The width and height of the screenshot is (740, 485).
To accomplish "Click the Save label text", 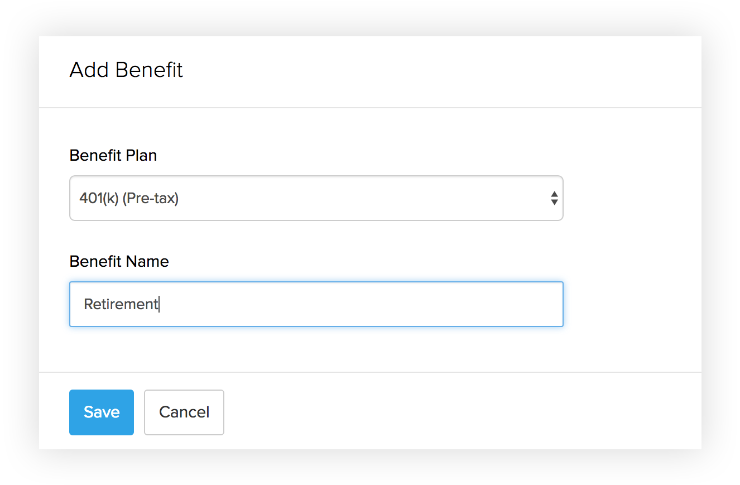I will tap(102, 412).
